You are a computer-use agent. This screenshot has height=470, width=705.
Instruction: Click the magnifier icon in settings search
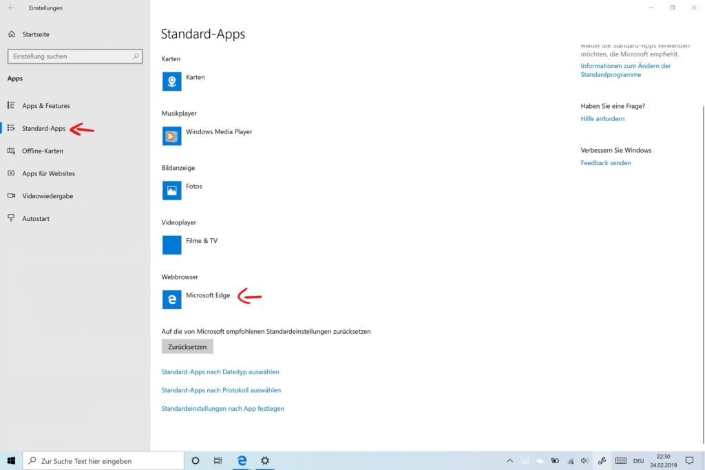click(136, 56)
